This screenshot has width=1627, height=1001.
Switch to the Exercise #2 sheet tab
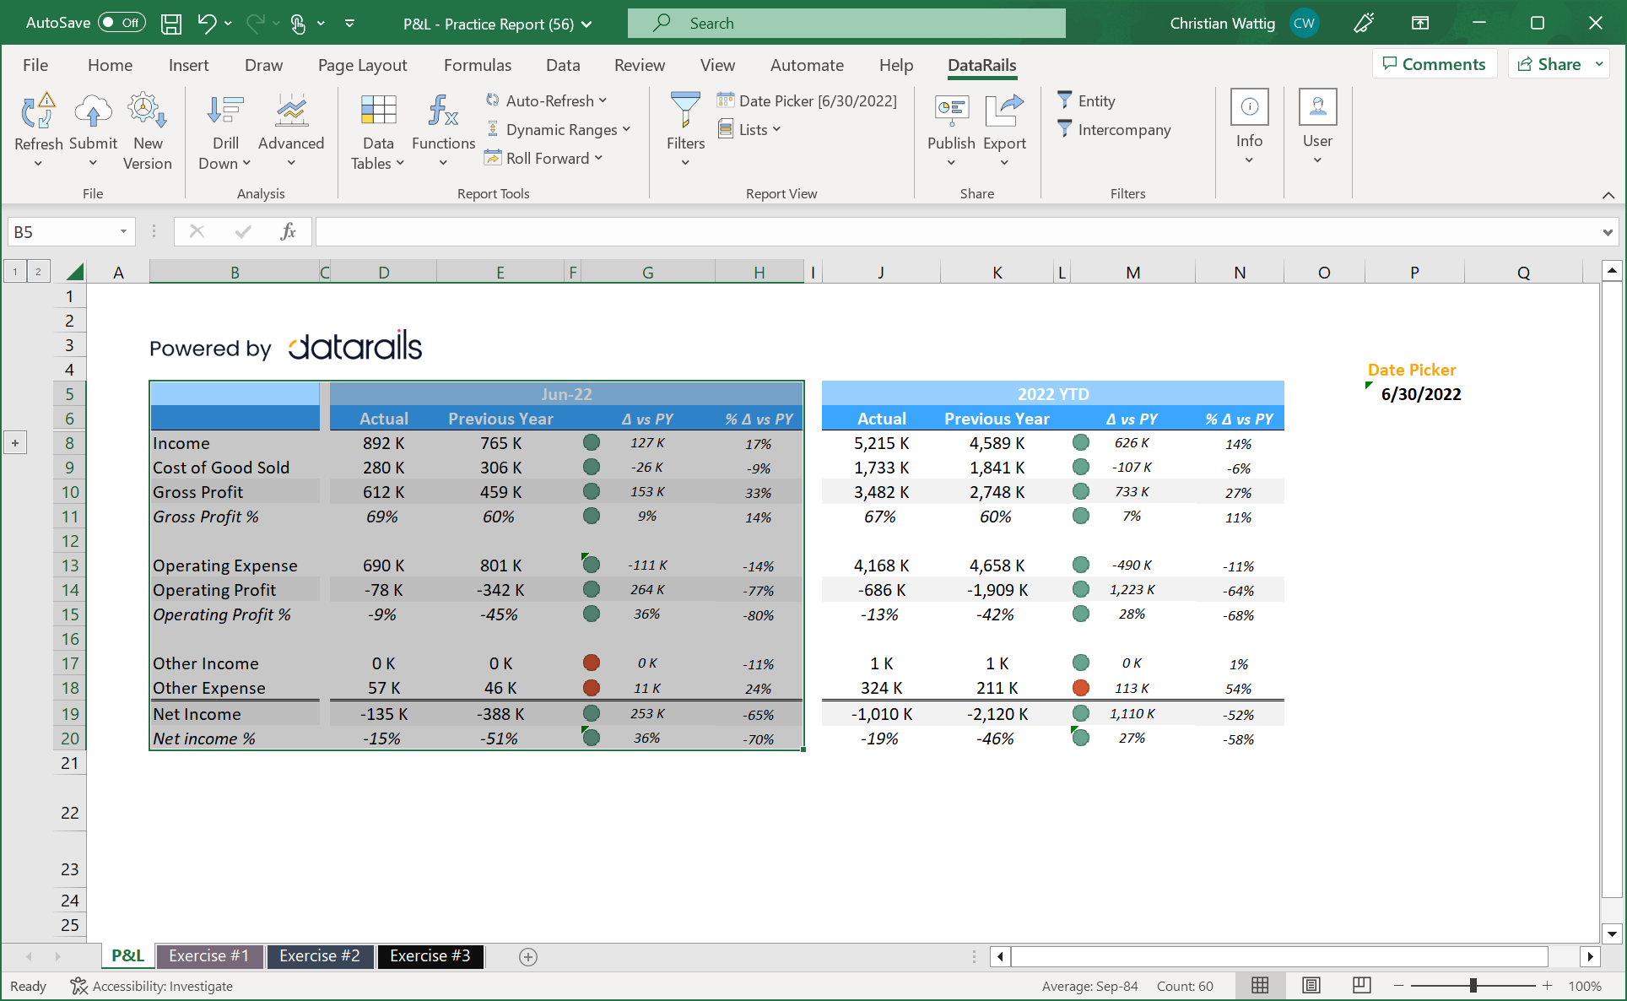pos(320,955)
